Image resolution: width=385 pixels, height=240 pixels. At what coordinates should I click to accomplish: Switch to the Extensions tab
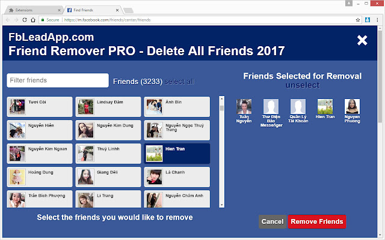(34, 10)
